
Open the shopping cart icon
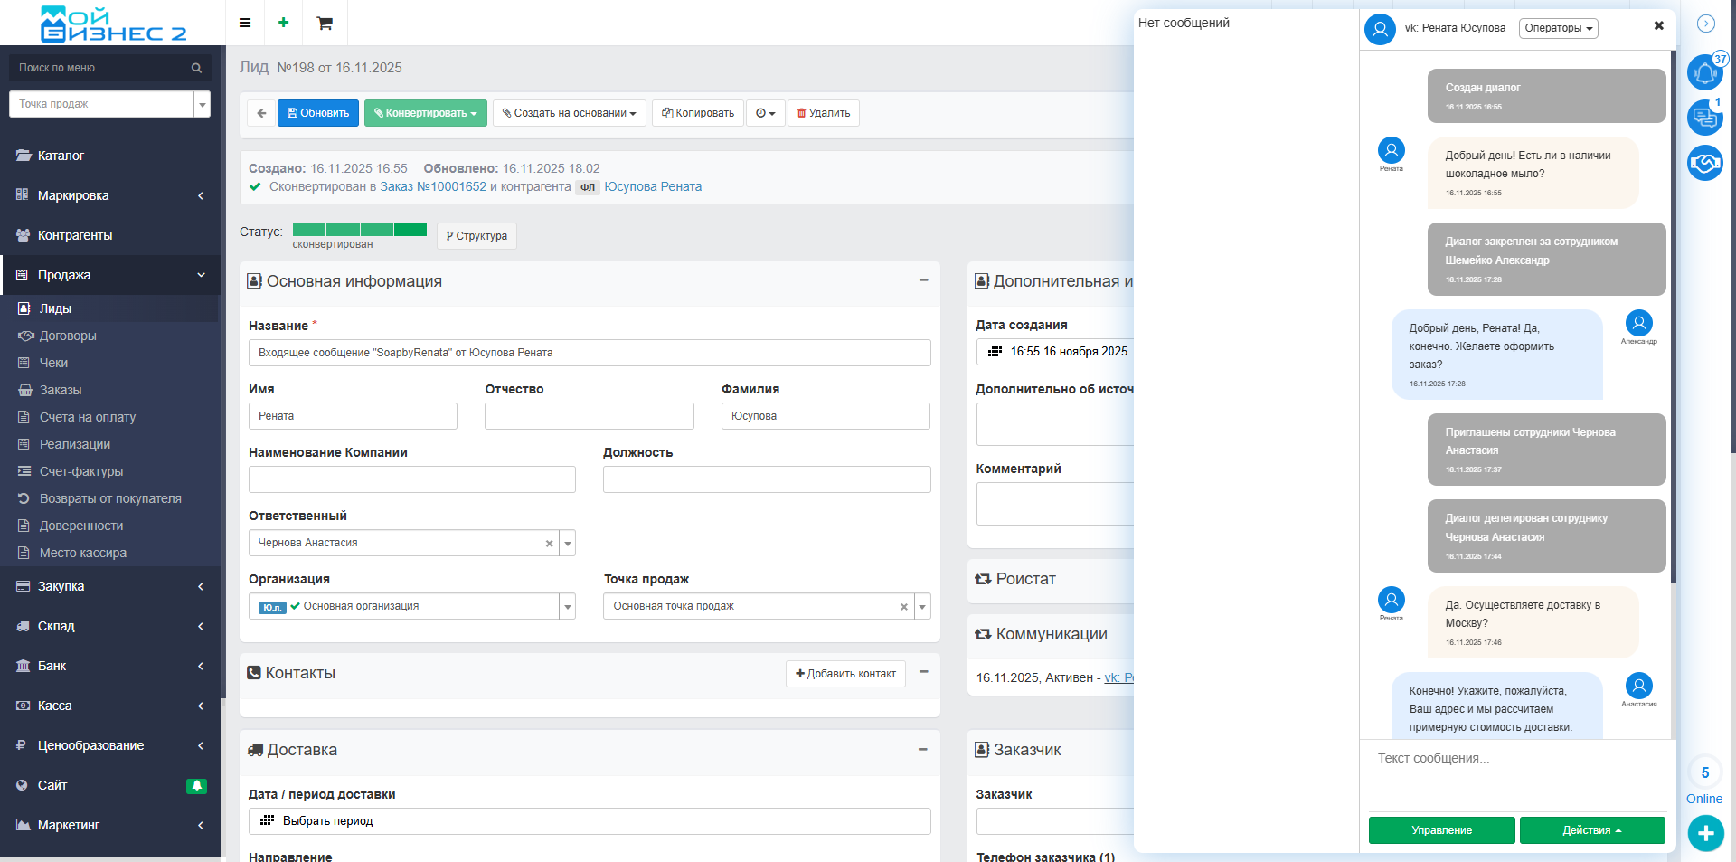(325, 24)
